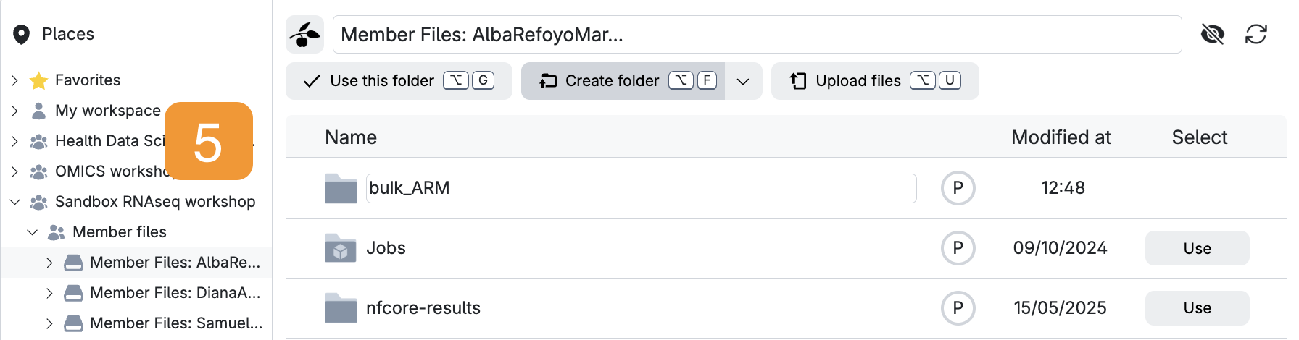Image resolution: width=1299 pixels, height=340 pixels.
Task: Click the Use this folder button
Action: pyautogui.click(x=399, y=81)
